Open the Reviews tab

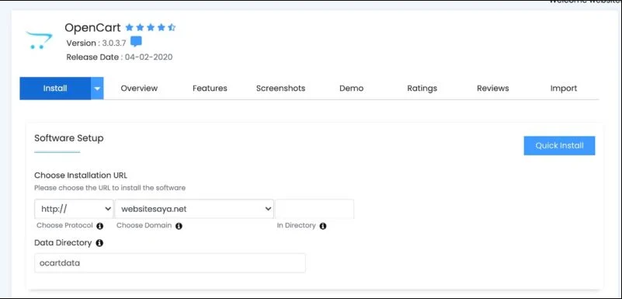492,88
